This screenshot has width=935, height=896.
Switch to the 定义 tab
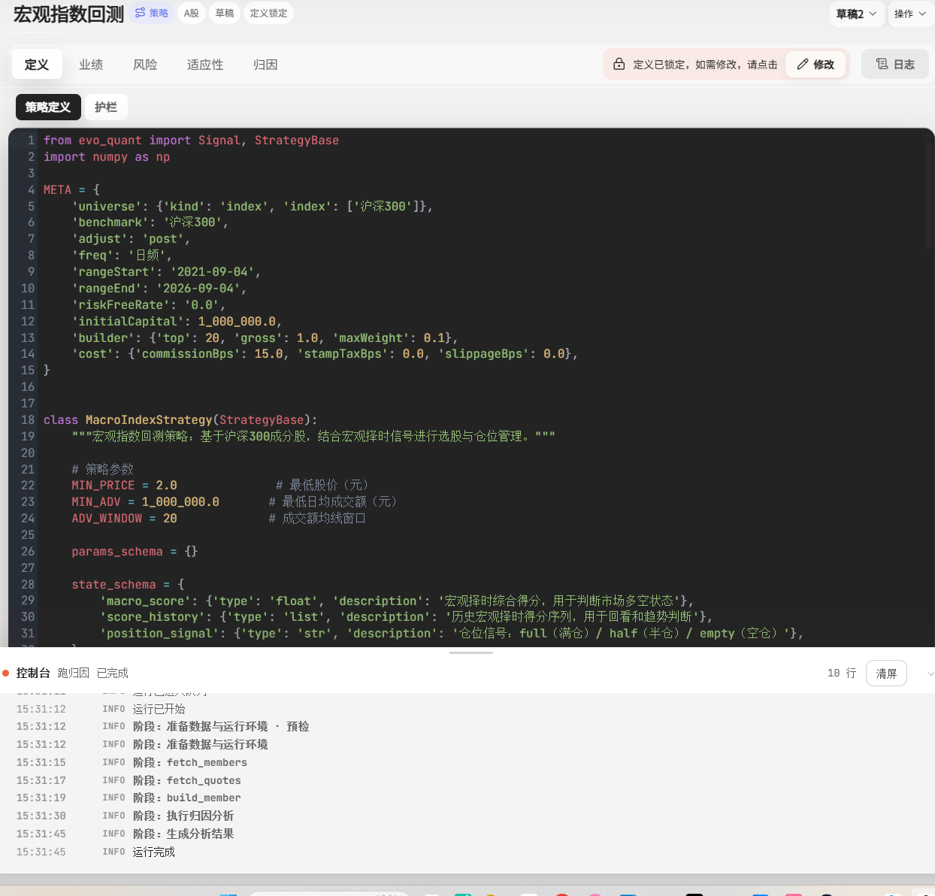[37, 65]
